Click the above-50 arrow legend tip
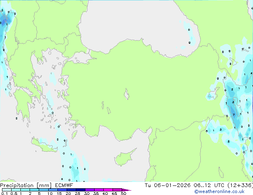 tap(126, 190)
